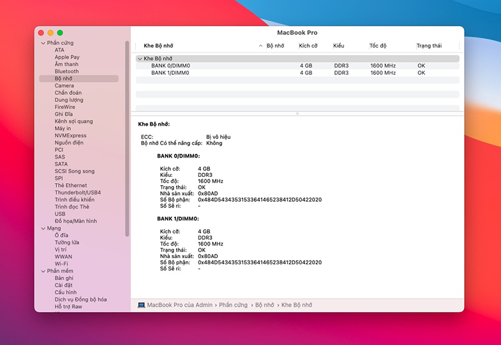Select Ghi Đĩa in the sidebar
This screenshot has height=345, width=501.
pos(64,114)
